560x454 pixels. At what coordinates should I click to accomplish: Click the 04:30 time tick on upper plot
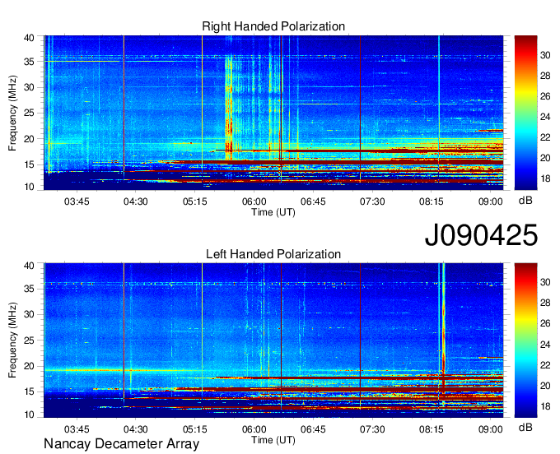135,202
